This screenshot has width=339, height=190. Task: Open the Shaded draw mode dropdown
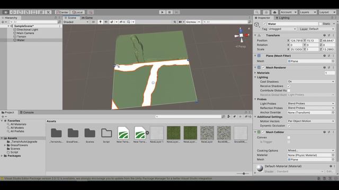pyautogui.click(x=76, y=22)
